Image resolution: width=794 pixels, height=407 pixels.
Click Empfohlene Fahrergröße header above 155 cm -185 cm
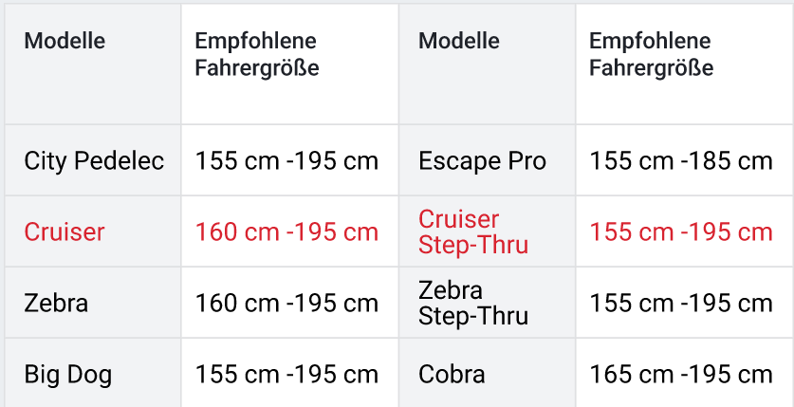tap(651, 55)
